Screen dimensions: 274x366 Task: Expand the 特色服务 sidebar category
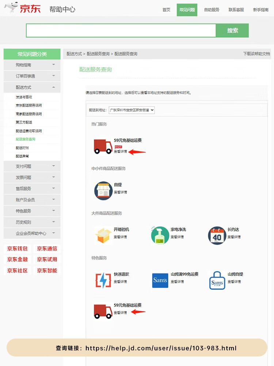32,211
